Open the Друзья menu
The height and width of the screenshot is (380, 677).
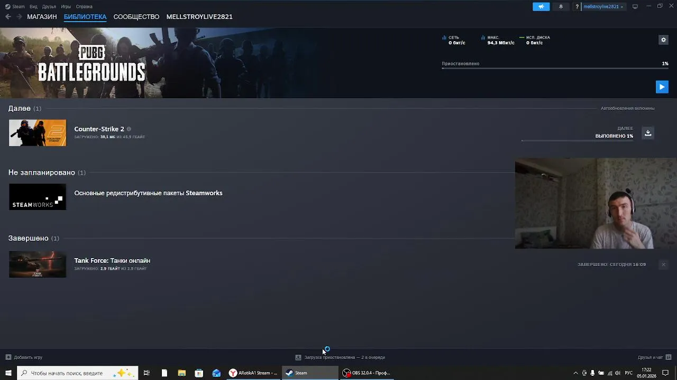[x=49, y=7]
